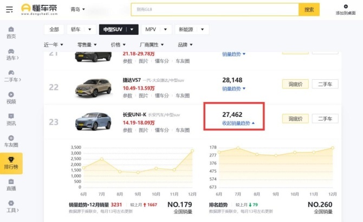
Task: Open the 品牌 brand filter dropdown
Action: click(x=185, y=45)
